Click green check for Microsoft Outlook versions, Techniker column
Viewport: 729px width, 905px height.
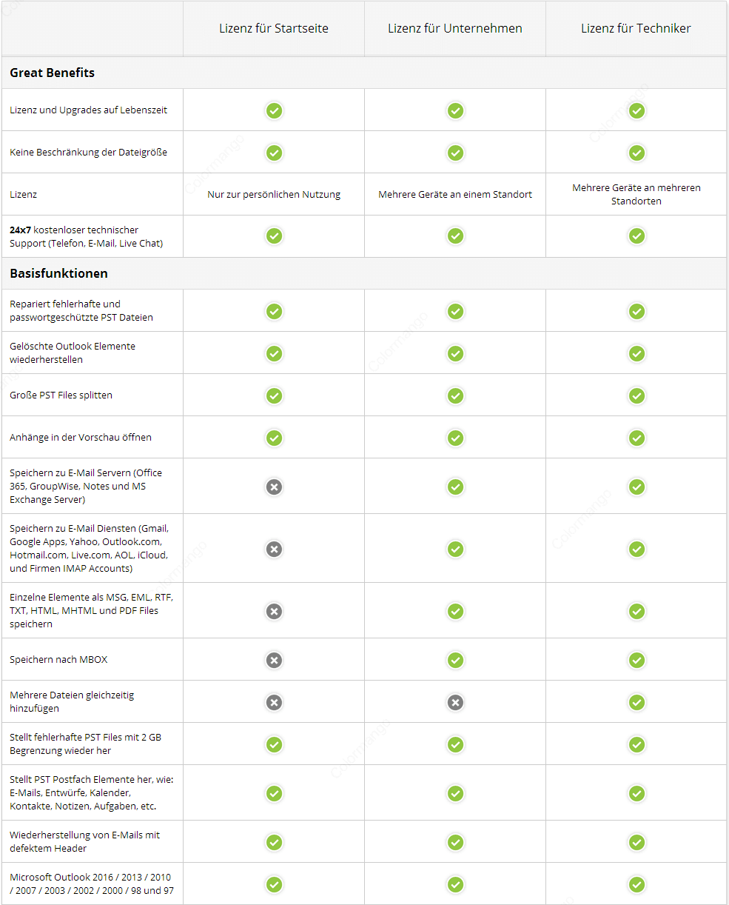coord(636,884)
